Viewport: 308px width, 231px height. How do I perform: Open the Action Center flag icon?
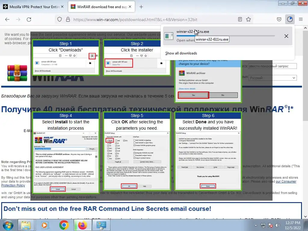click(270, 225)
